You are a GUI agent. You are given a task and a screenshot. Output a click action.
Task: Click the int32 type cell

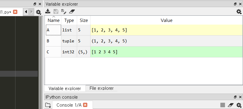coord(69,52)
